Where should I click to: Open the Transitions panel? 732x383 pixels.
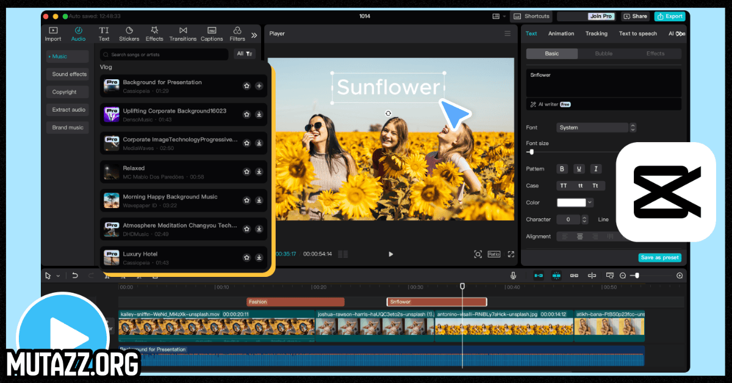[183, 34]
